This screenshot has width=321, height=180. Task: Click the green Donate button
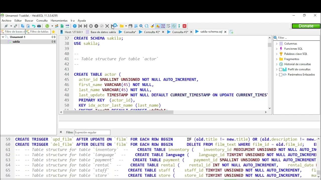click(x=306, y=26)
